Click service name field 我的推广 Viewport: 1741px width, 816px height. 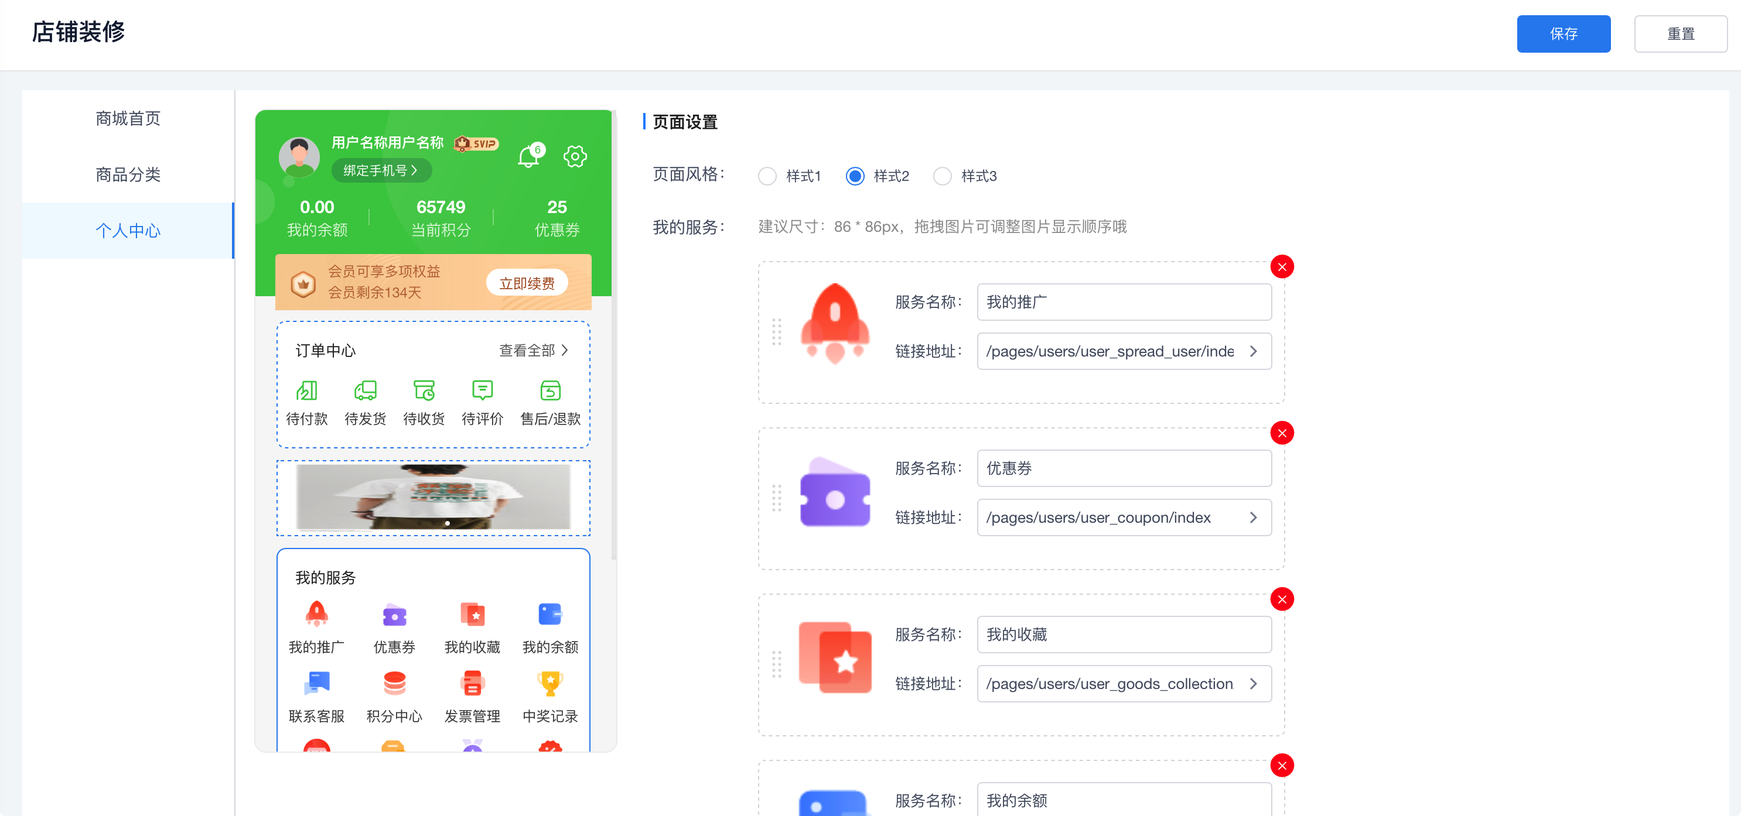coord(1124,302)
